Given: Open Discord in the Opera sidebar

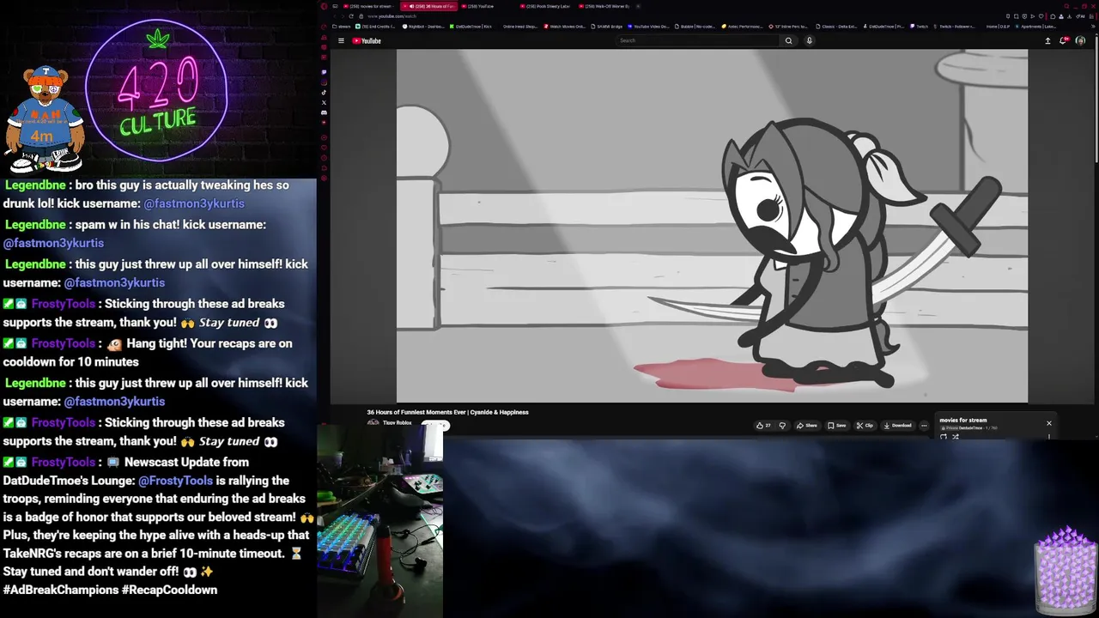Looking at the screenshot, I should 324,112.
